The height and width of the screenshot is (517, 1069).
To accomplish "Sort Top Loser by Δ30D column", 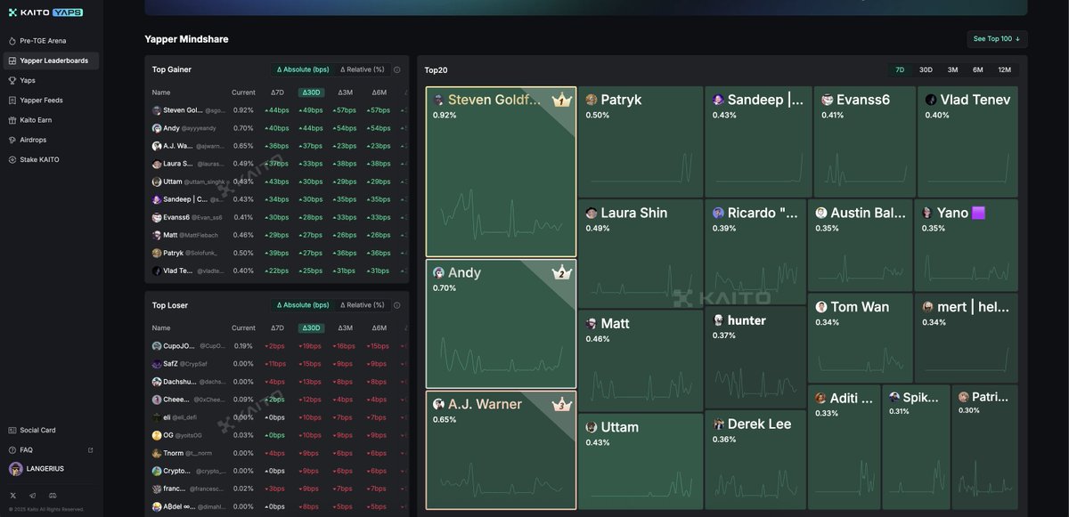I will point(311,328).
